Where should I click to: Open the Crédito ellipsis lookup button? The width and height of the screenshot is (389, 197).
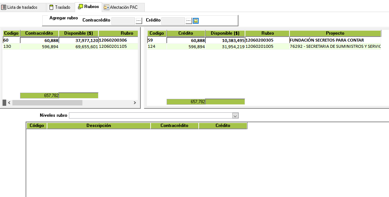(188, 21)
